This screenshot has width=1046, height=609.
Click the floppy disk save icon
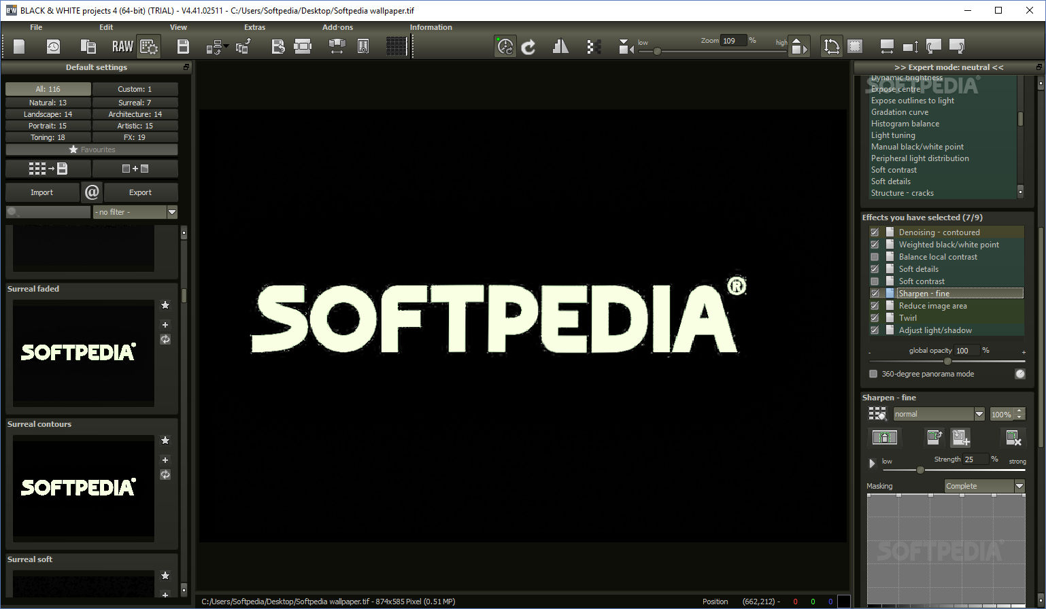(183, 46)
